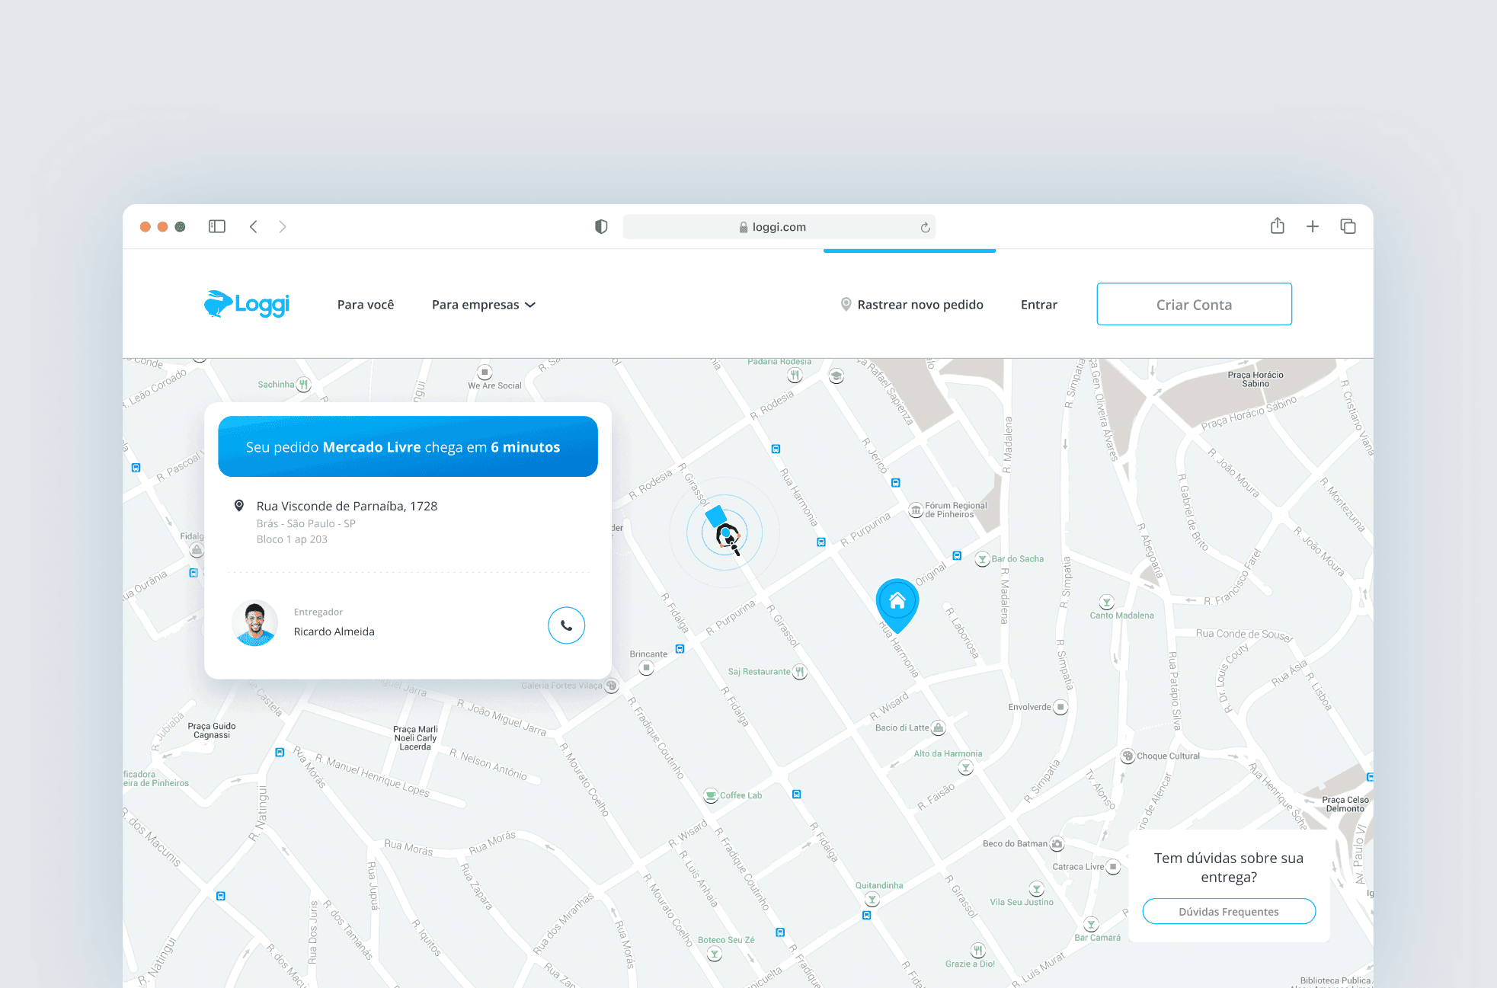
Task: Select the Alto da Harmonia marker
Action: coord(966,767)
